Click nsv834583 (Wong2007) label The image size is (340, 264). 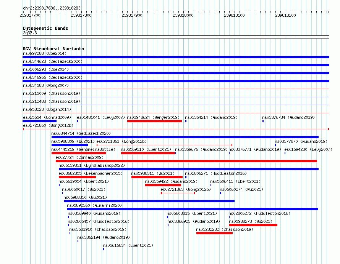46,85
